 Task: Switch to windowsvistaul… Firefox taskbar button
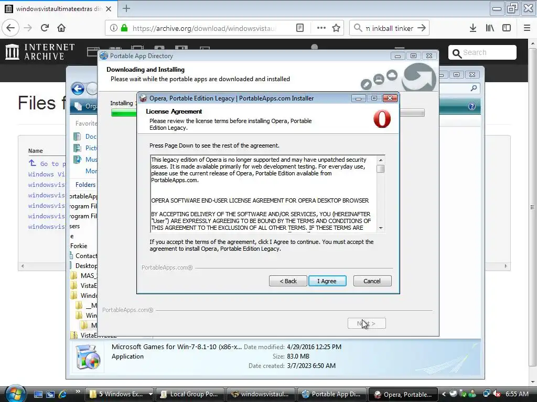pos(260,394)
